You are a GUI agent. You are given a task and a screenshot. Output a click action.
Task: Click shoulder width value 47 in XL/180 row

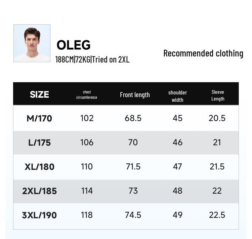pos(177,166)
